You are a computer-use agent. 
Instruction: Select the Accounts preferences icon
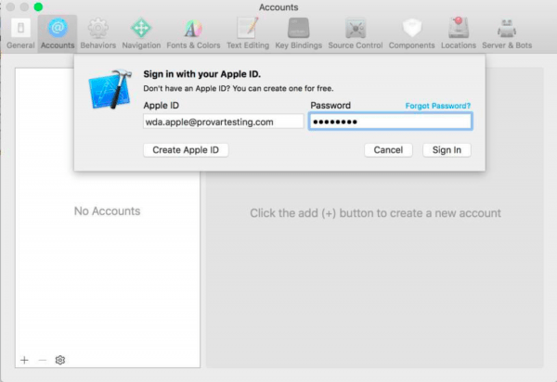click(x=58, y=33)
